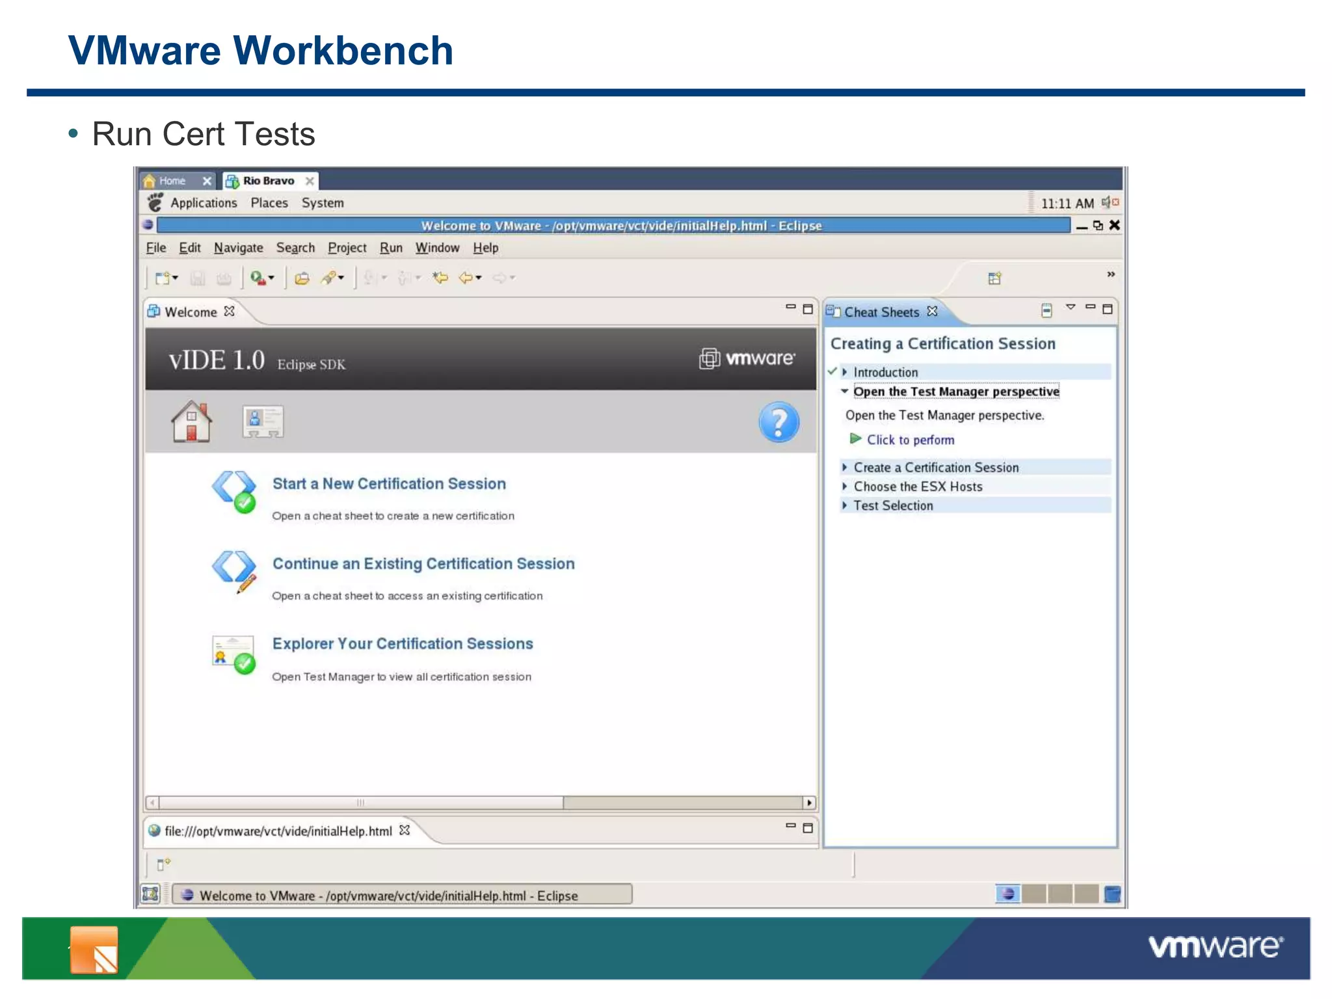Screen dimensions: 1332x999
Task: Click the new console icon in bottom view
Action: click(x=163, y=864)
